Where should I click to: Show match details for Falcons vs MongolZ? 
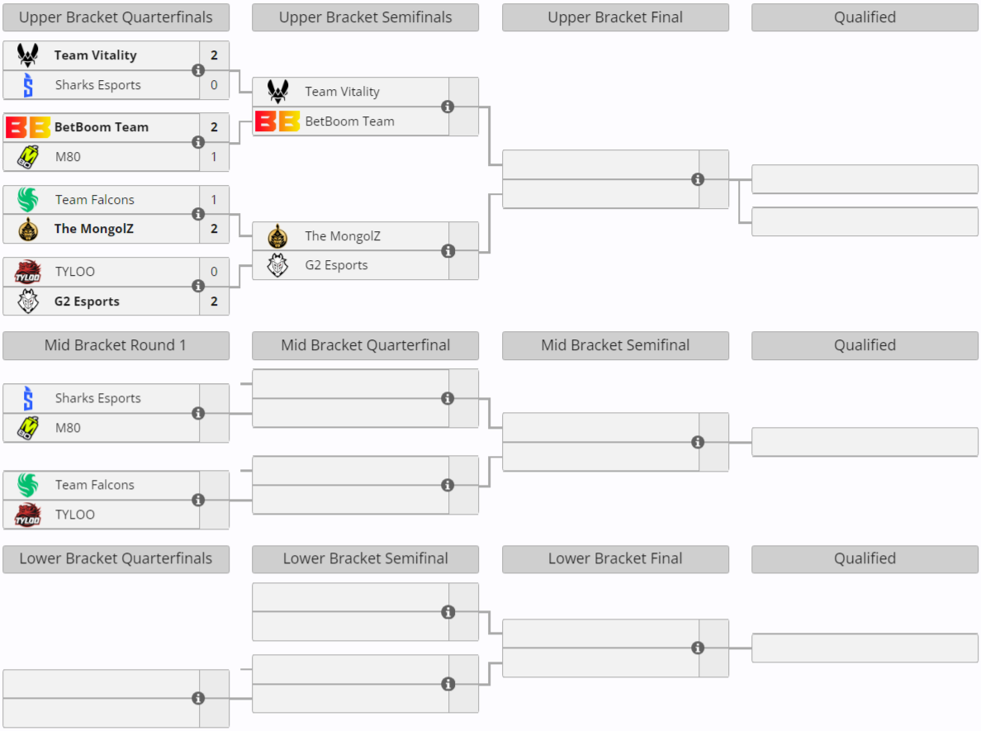click(198, 214)
